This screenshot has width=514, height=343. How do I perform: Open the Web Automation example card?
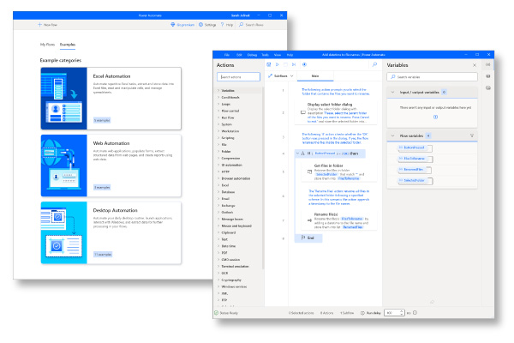[111, 165]
